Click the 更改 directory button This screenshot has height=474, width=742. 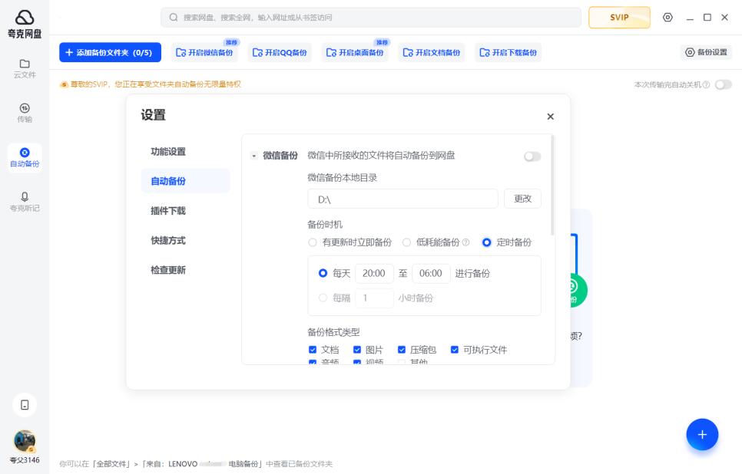tap(522, 199)
